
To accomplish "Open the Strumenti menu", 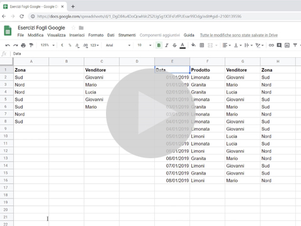I will 127,35.
